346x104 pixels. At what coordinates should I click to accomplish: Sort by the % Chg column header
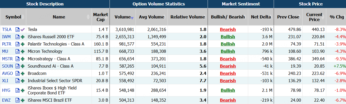click(x=337, y=17)
